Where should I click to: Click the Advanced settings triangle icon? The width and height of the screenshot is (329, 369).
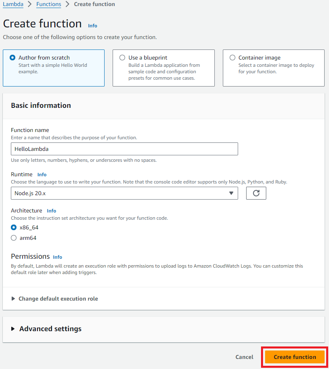13,329
